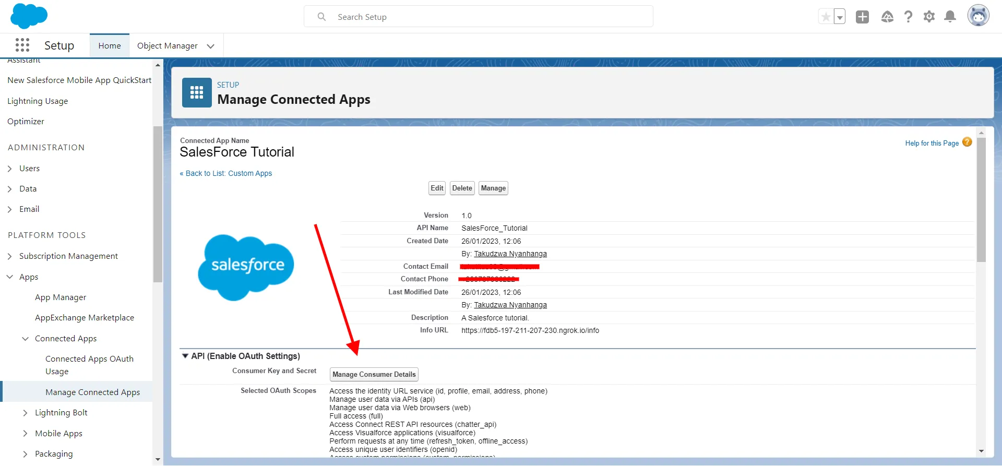Collapse the API (Enable OAuth Settings) section
The image size is (1002, 466).
(185, 356)
